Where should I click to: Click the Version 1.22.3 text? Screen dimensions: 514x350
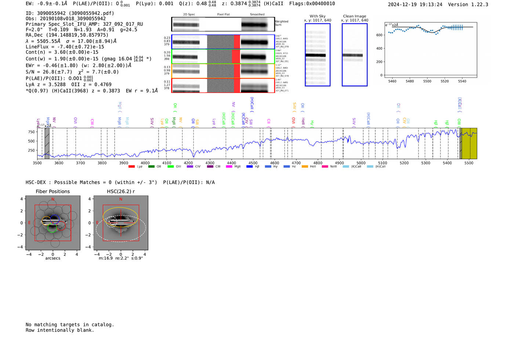click(x=468, y=5)
